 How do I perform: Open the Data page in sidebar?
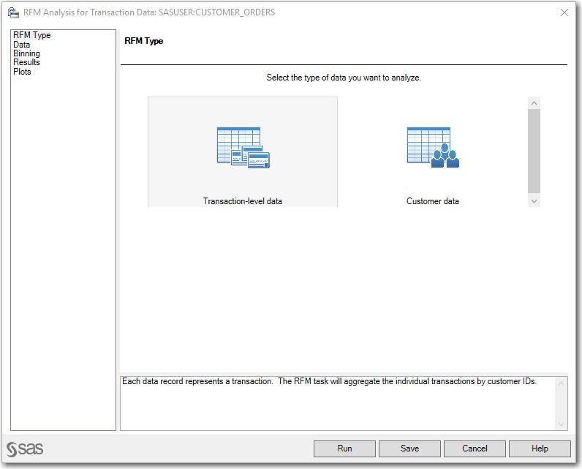point(21,45)
